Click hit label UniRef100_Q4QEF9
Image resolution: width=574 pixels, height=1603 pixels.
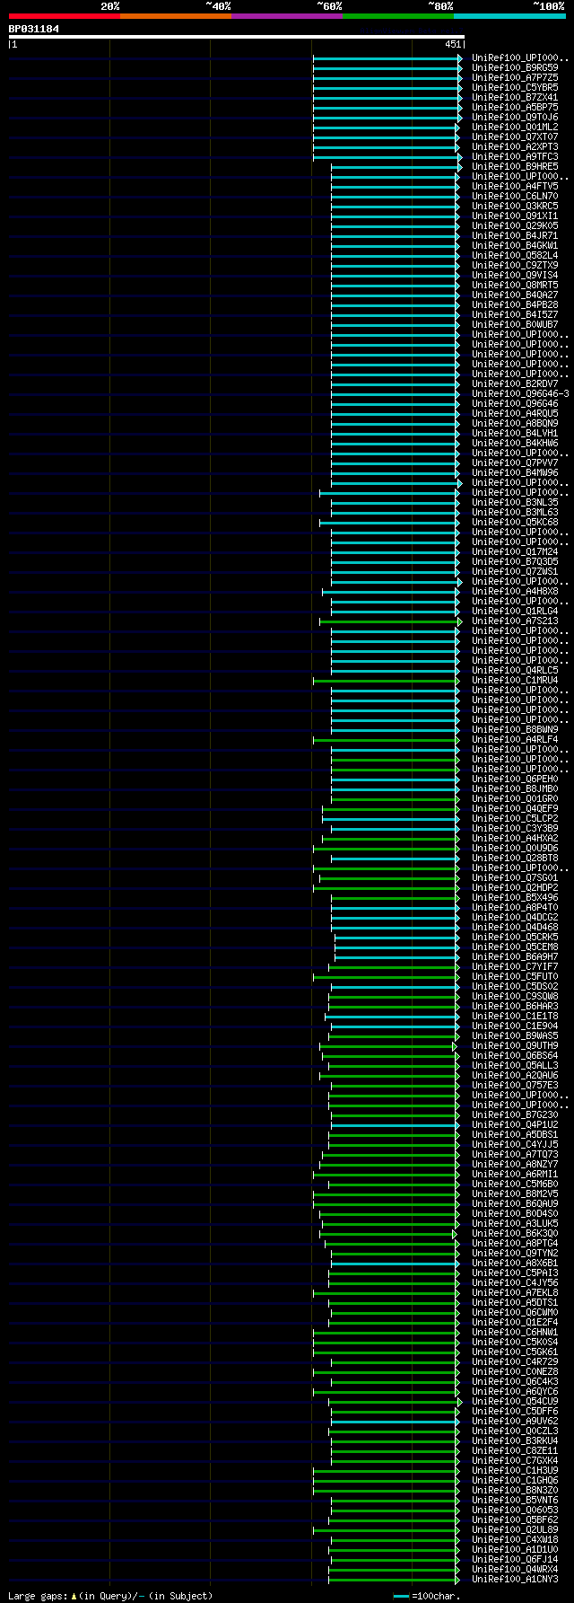pyautogui.click(x=515, y=808)
